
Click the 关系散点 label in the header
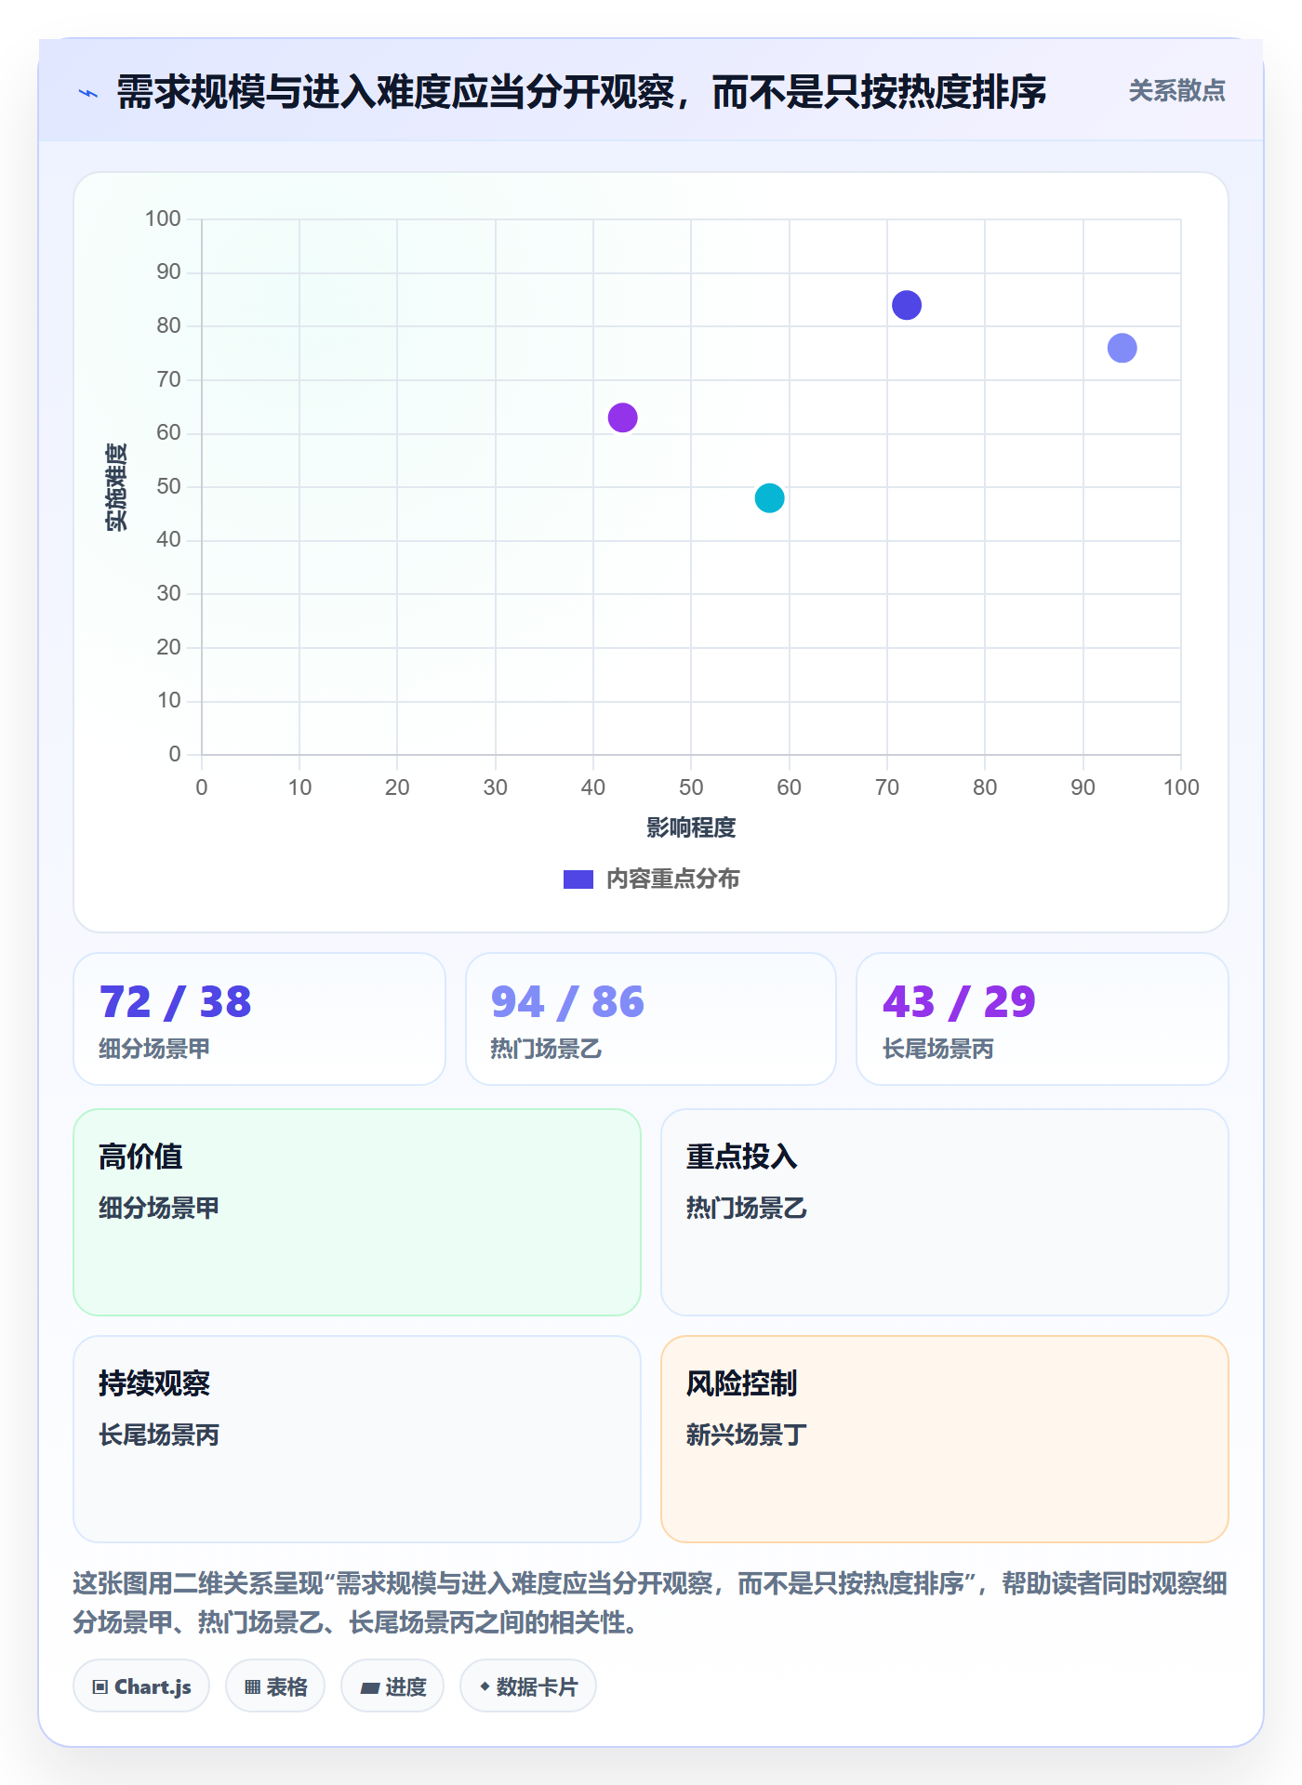point(1176,91)
